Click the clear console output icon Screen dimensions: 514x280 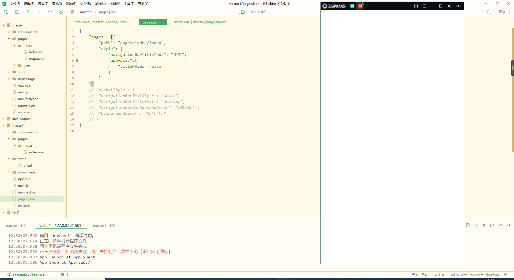508,225
